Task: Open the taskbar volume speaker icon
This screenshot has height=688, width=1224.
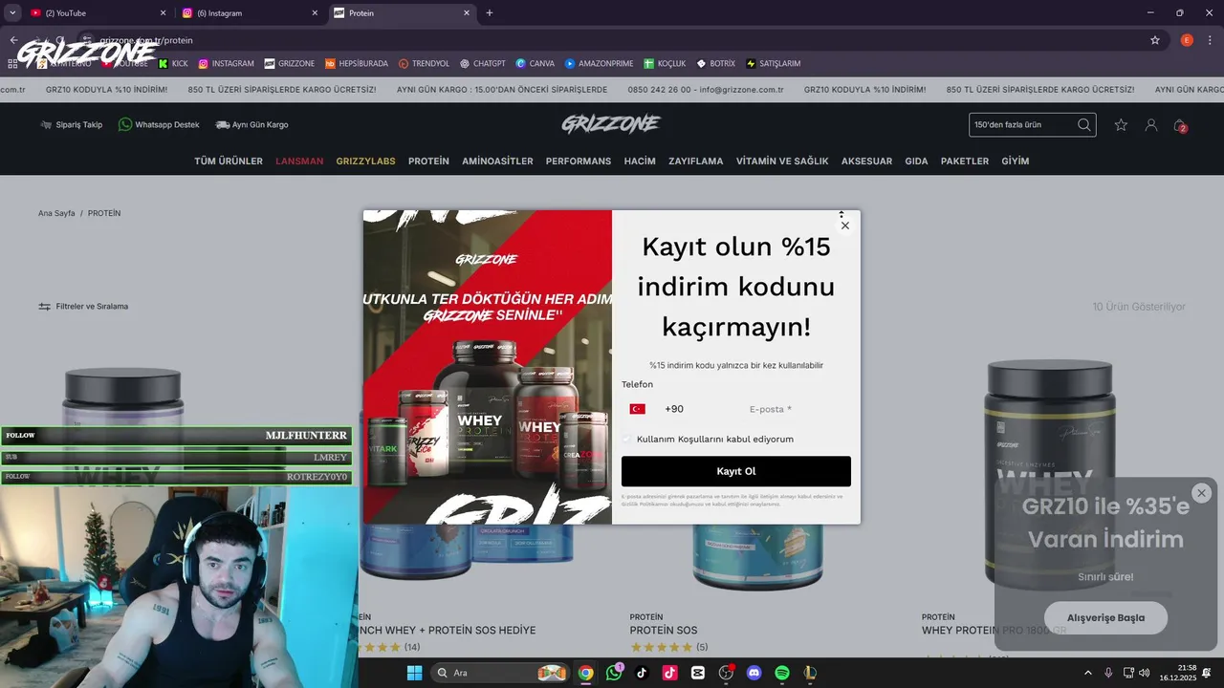Action: (1145, 673)
